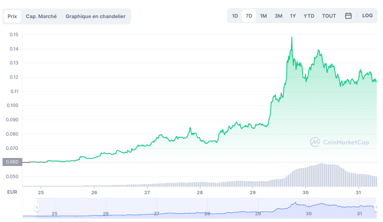Select the 3M time range
This screenshot has width=383, height=222.
278,16
